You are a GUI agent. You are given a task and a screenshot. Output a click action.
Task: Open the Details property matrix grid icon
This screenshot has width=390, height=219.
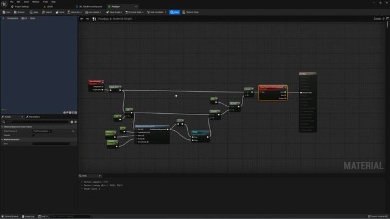pyautogui.click(x=72, y=122)
